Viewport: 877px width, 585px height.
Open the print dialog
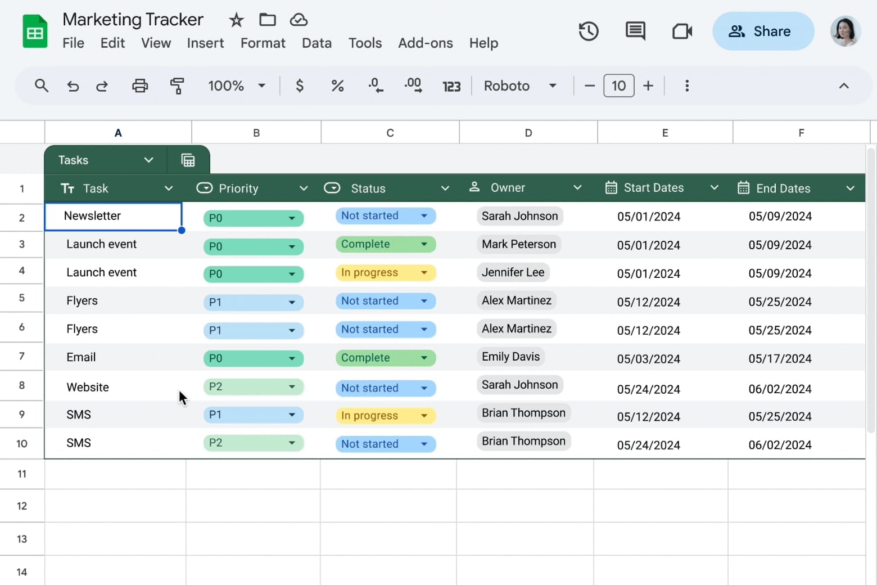pos(139,85)
